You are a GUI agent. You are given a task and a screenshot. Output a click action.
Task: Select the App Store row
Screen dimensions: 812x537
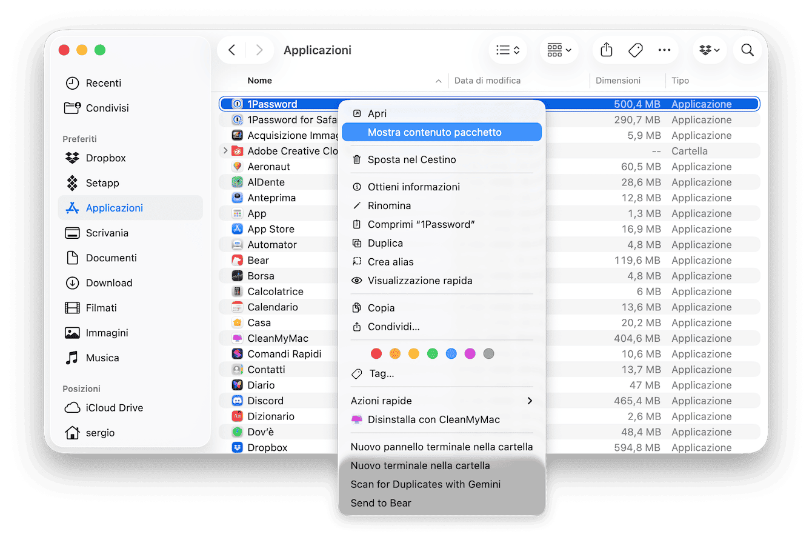click(x=489, y=229)
